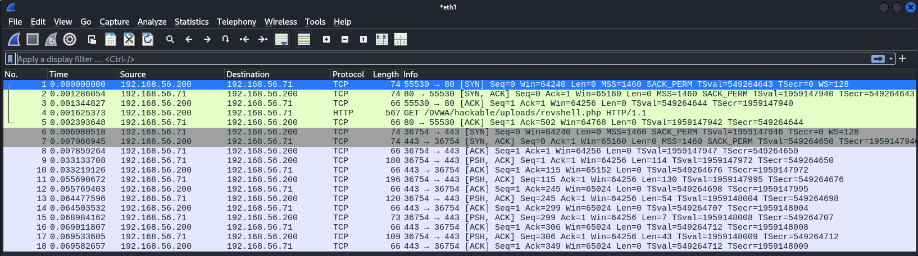Open capture options gear icon
Screen dimensions: 918x256
coord(70,39)
